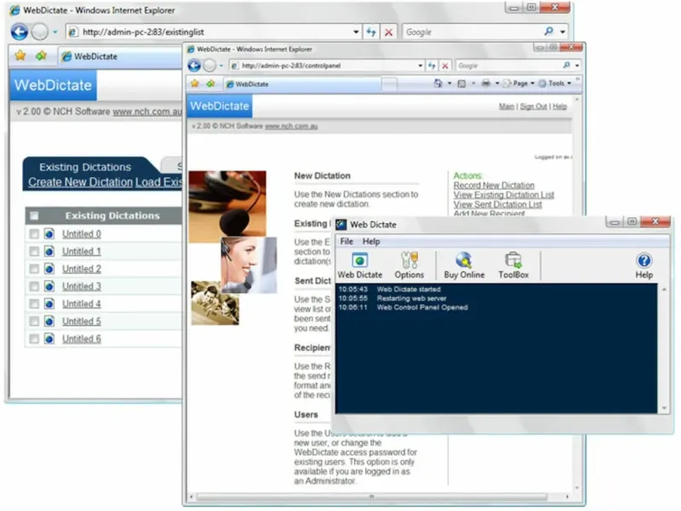This screenshot has width=681, height=511.
Task: Click View Existing Dictation List link
Action: click(504, 195)
